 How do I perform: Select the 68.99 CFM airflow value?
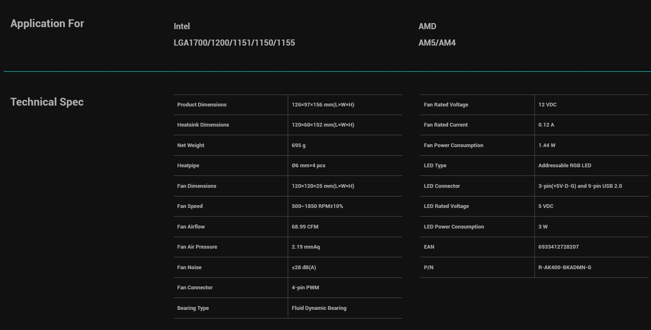(x=305, y=227)
